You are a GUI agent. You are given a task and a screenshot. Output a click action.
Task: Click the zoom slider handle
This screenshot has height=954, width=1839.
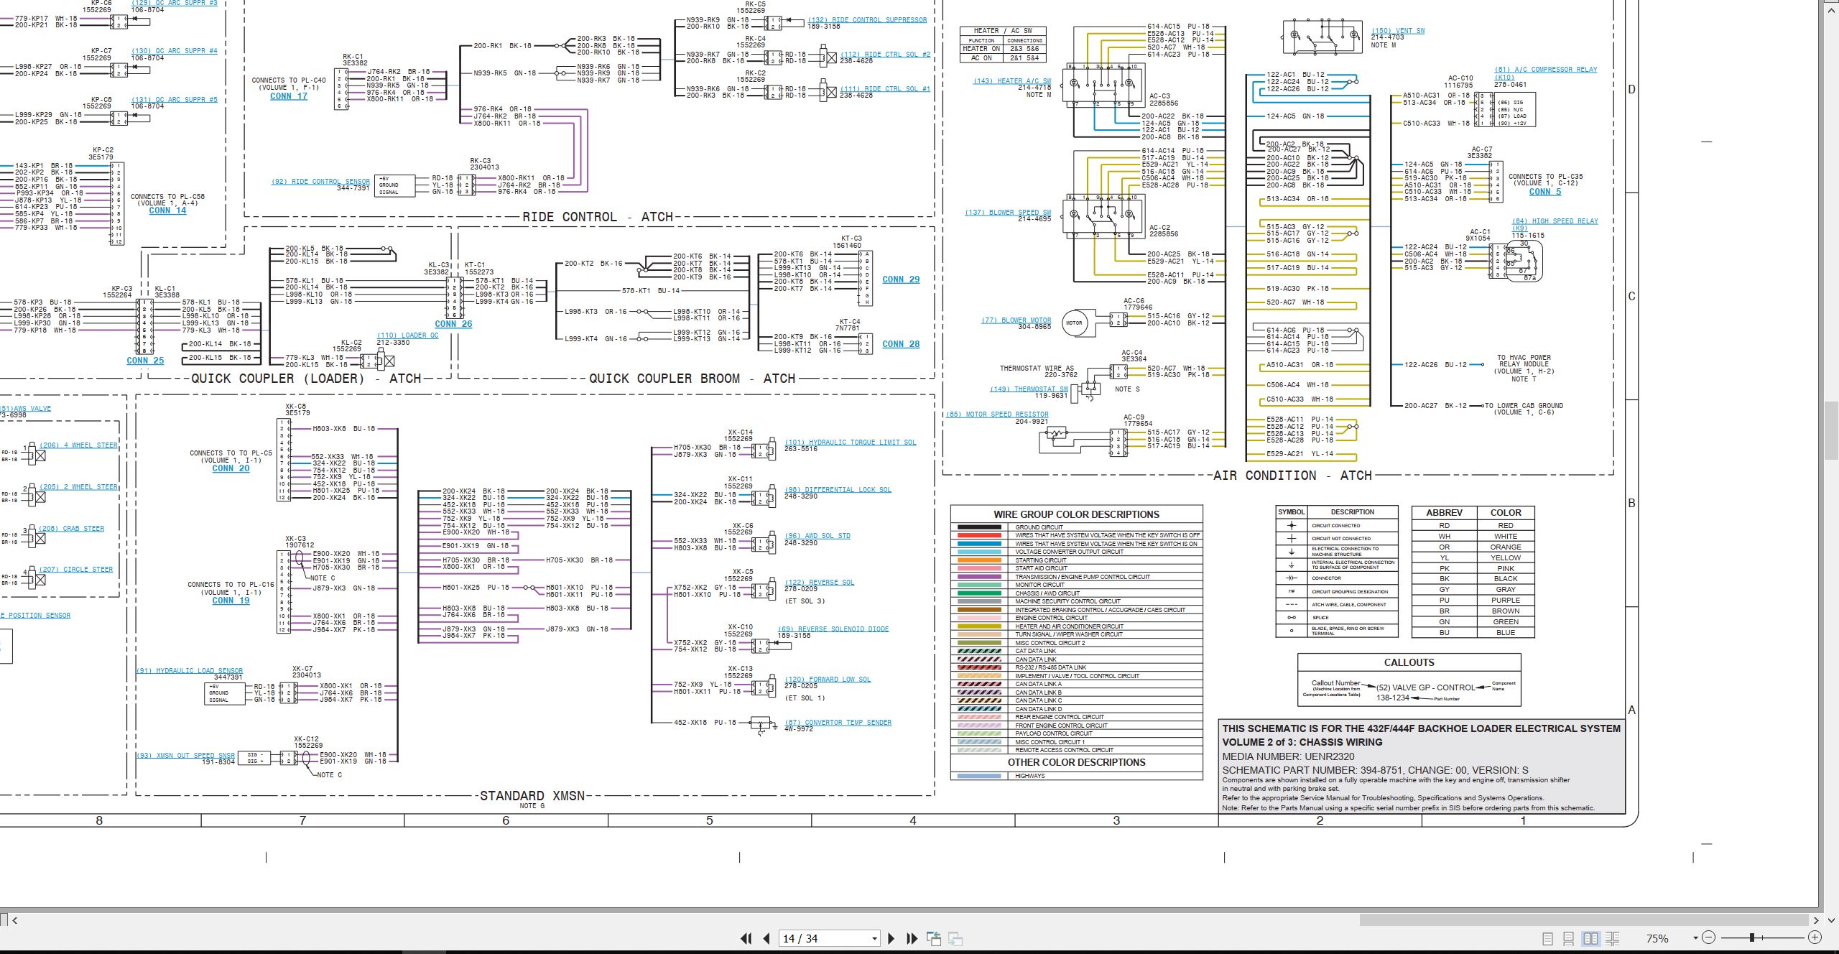tap(1752, 937)
